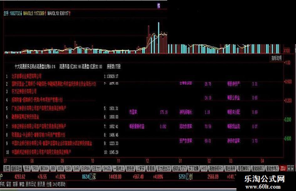This screenshot has width=296, height=191.
Task: Click the ChiNext index value 2566.09
Action: pyautogui.click(x=213, y=177)
